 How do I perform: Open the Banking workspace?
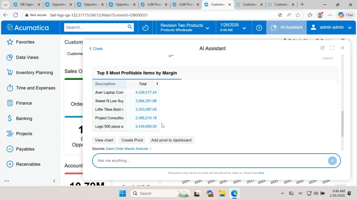tap(24, 118)
